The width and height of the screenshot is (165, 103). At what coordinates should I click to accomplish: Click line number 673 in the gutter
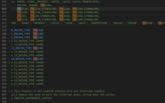click(x=4, y=9)
